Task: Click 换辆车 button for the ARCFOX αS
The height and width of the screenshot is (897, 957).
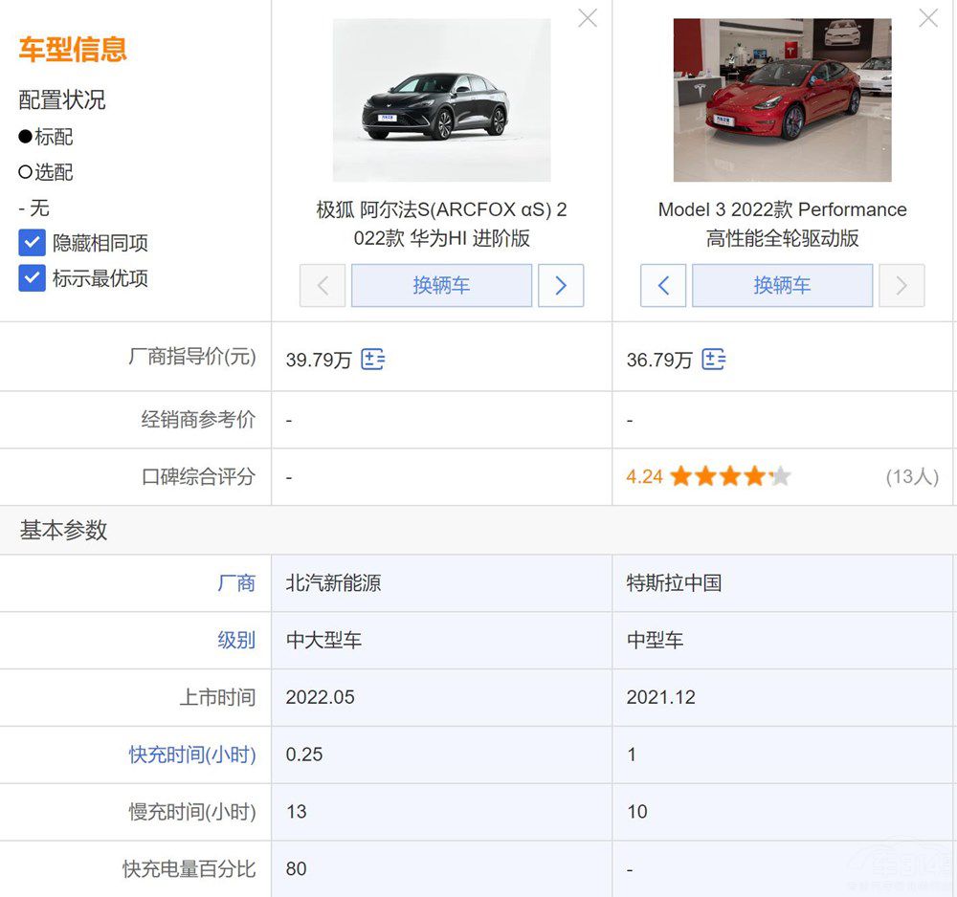Action: (441, 286)
